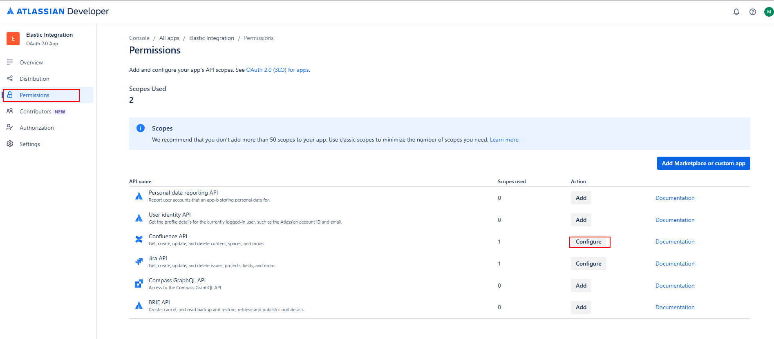Click the OAuth 2.0 App subtitle

42,44
